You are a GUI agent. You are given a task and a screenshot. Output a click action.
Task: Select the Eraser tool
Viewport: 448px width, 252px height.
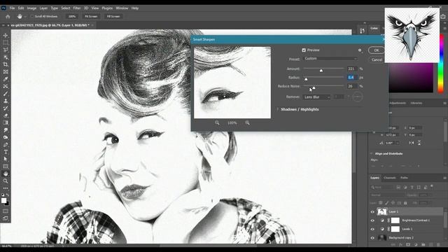pos(6,115)
